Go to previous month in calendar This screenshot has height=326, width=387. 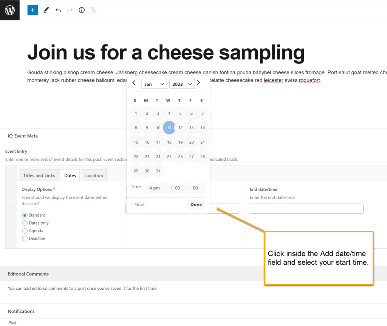(134, 83)
